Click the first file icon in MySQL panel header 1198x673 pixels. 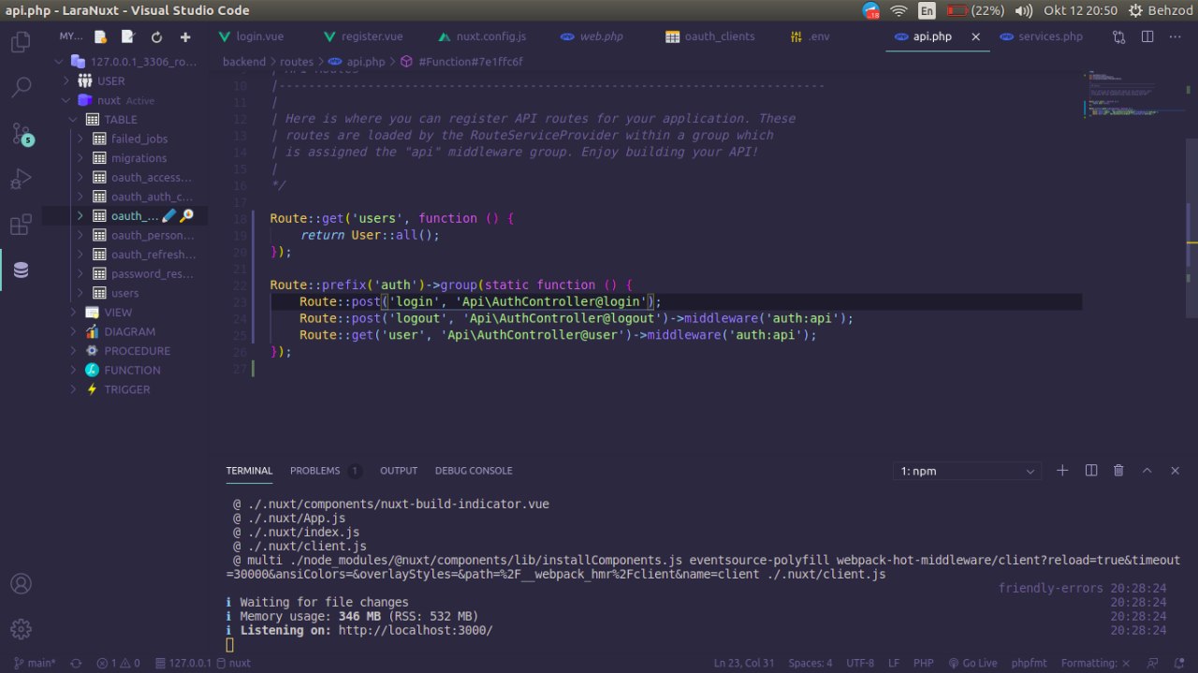click(100, 37)
